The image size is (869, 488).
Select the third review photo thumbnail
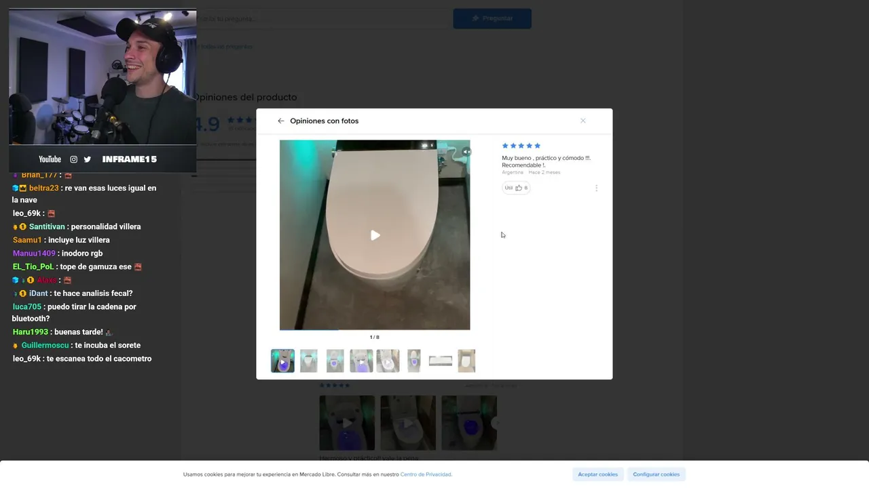(335, 361)
